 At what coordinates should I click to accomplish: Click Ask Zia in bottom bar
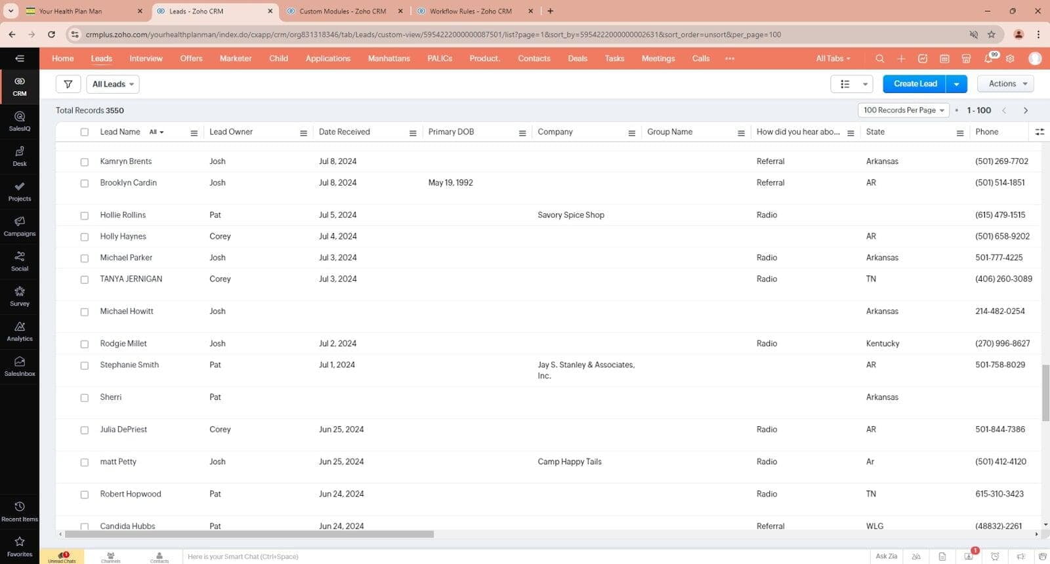click(x=886, y=556)
